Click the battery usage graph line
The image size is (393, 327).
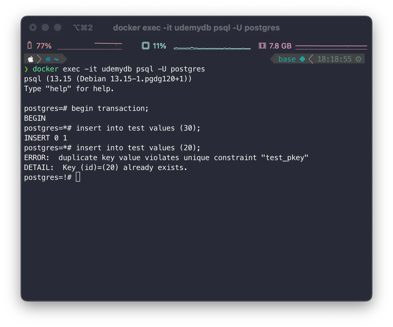tap(90, 46)
